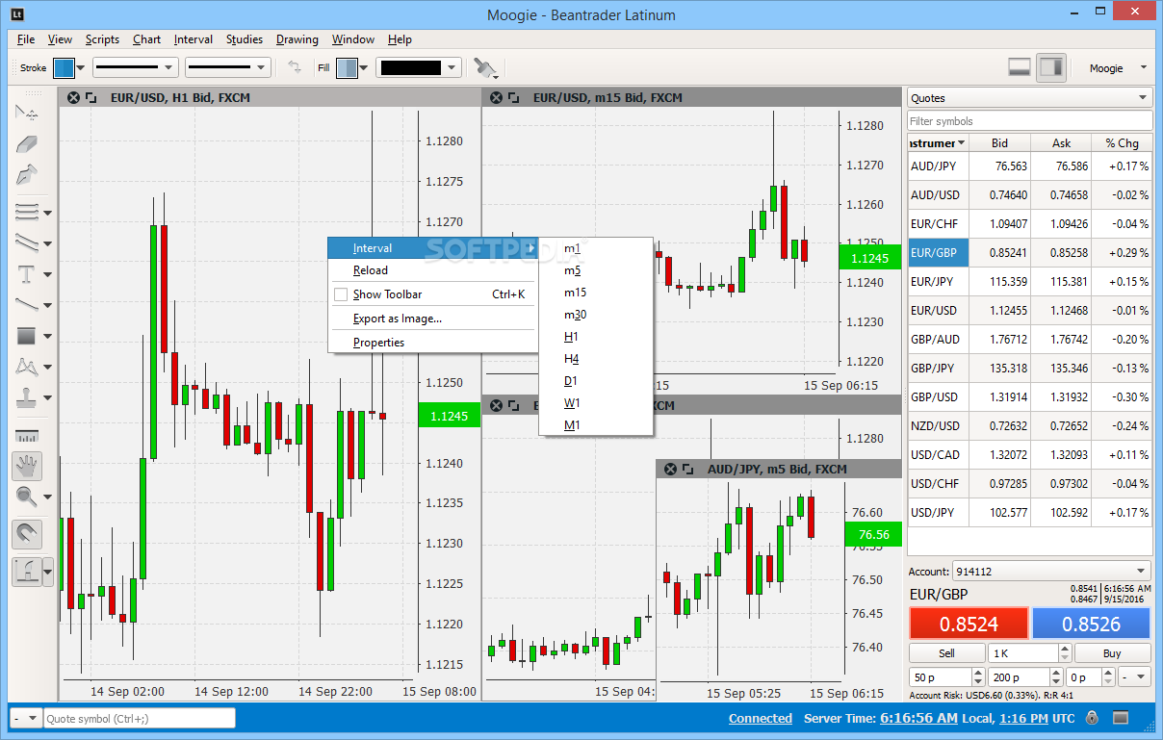The width and height of the screenshot is (1163, 740).
Task: Open the second line style dropdown
Action: tap(228, 67)
